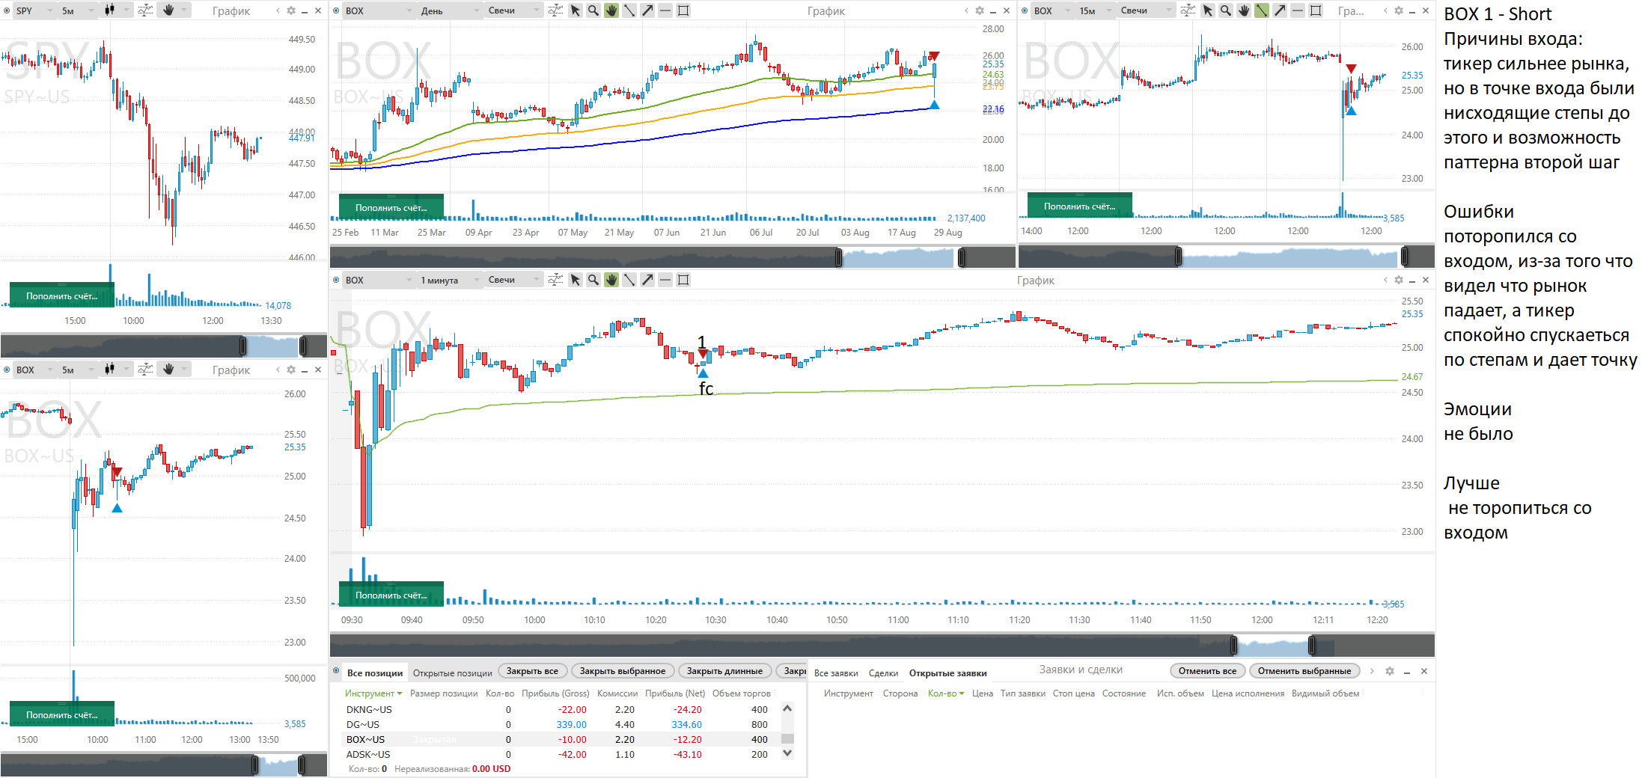Choose the rectangle drawing tool in BOX День chart

pyautogui.click(x=683, y=10)
